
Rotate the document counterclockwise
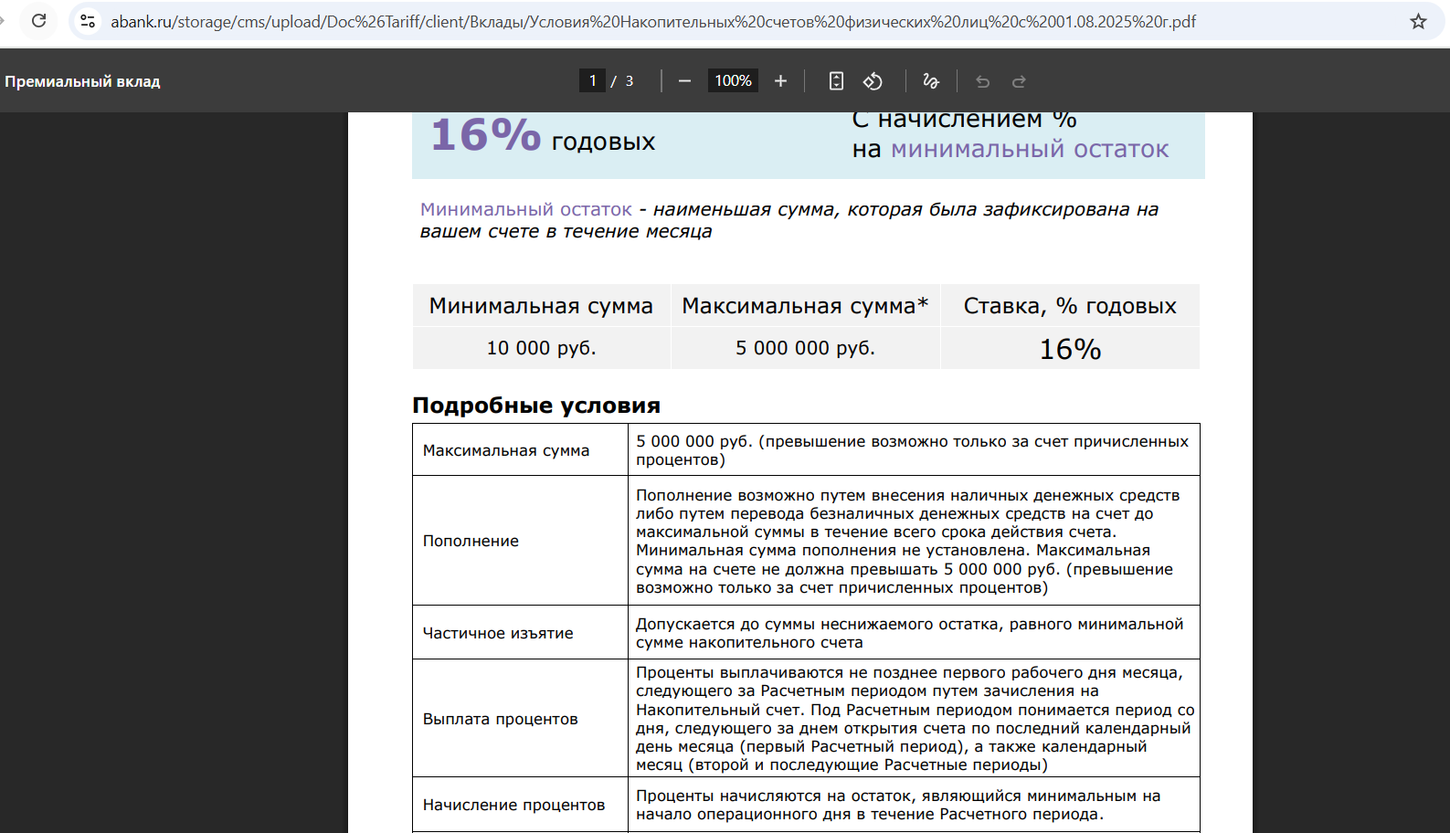click(x=873, y=81)
